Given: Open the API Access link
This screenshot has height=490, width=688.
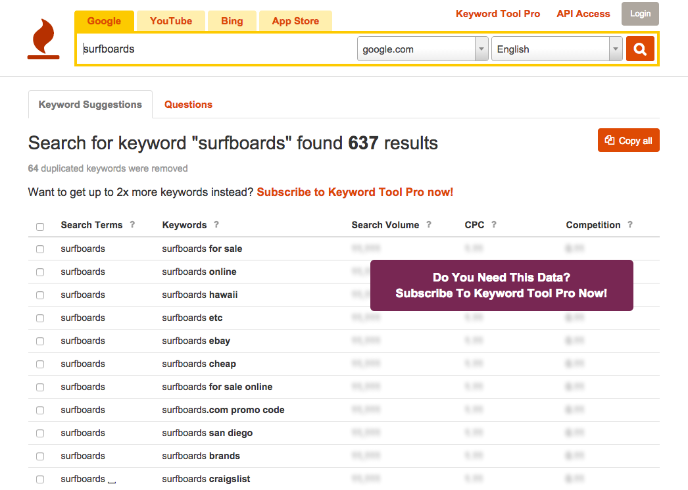Looking at the screenshot, I should 583,14.
